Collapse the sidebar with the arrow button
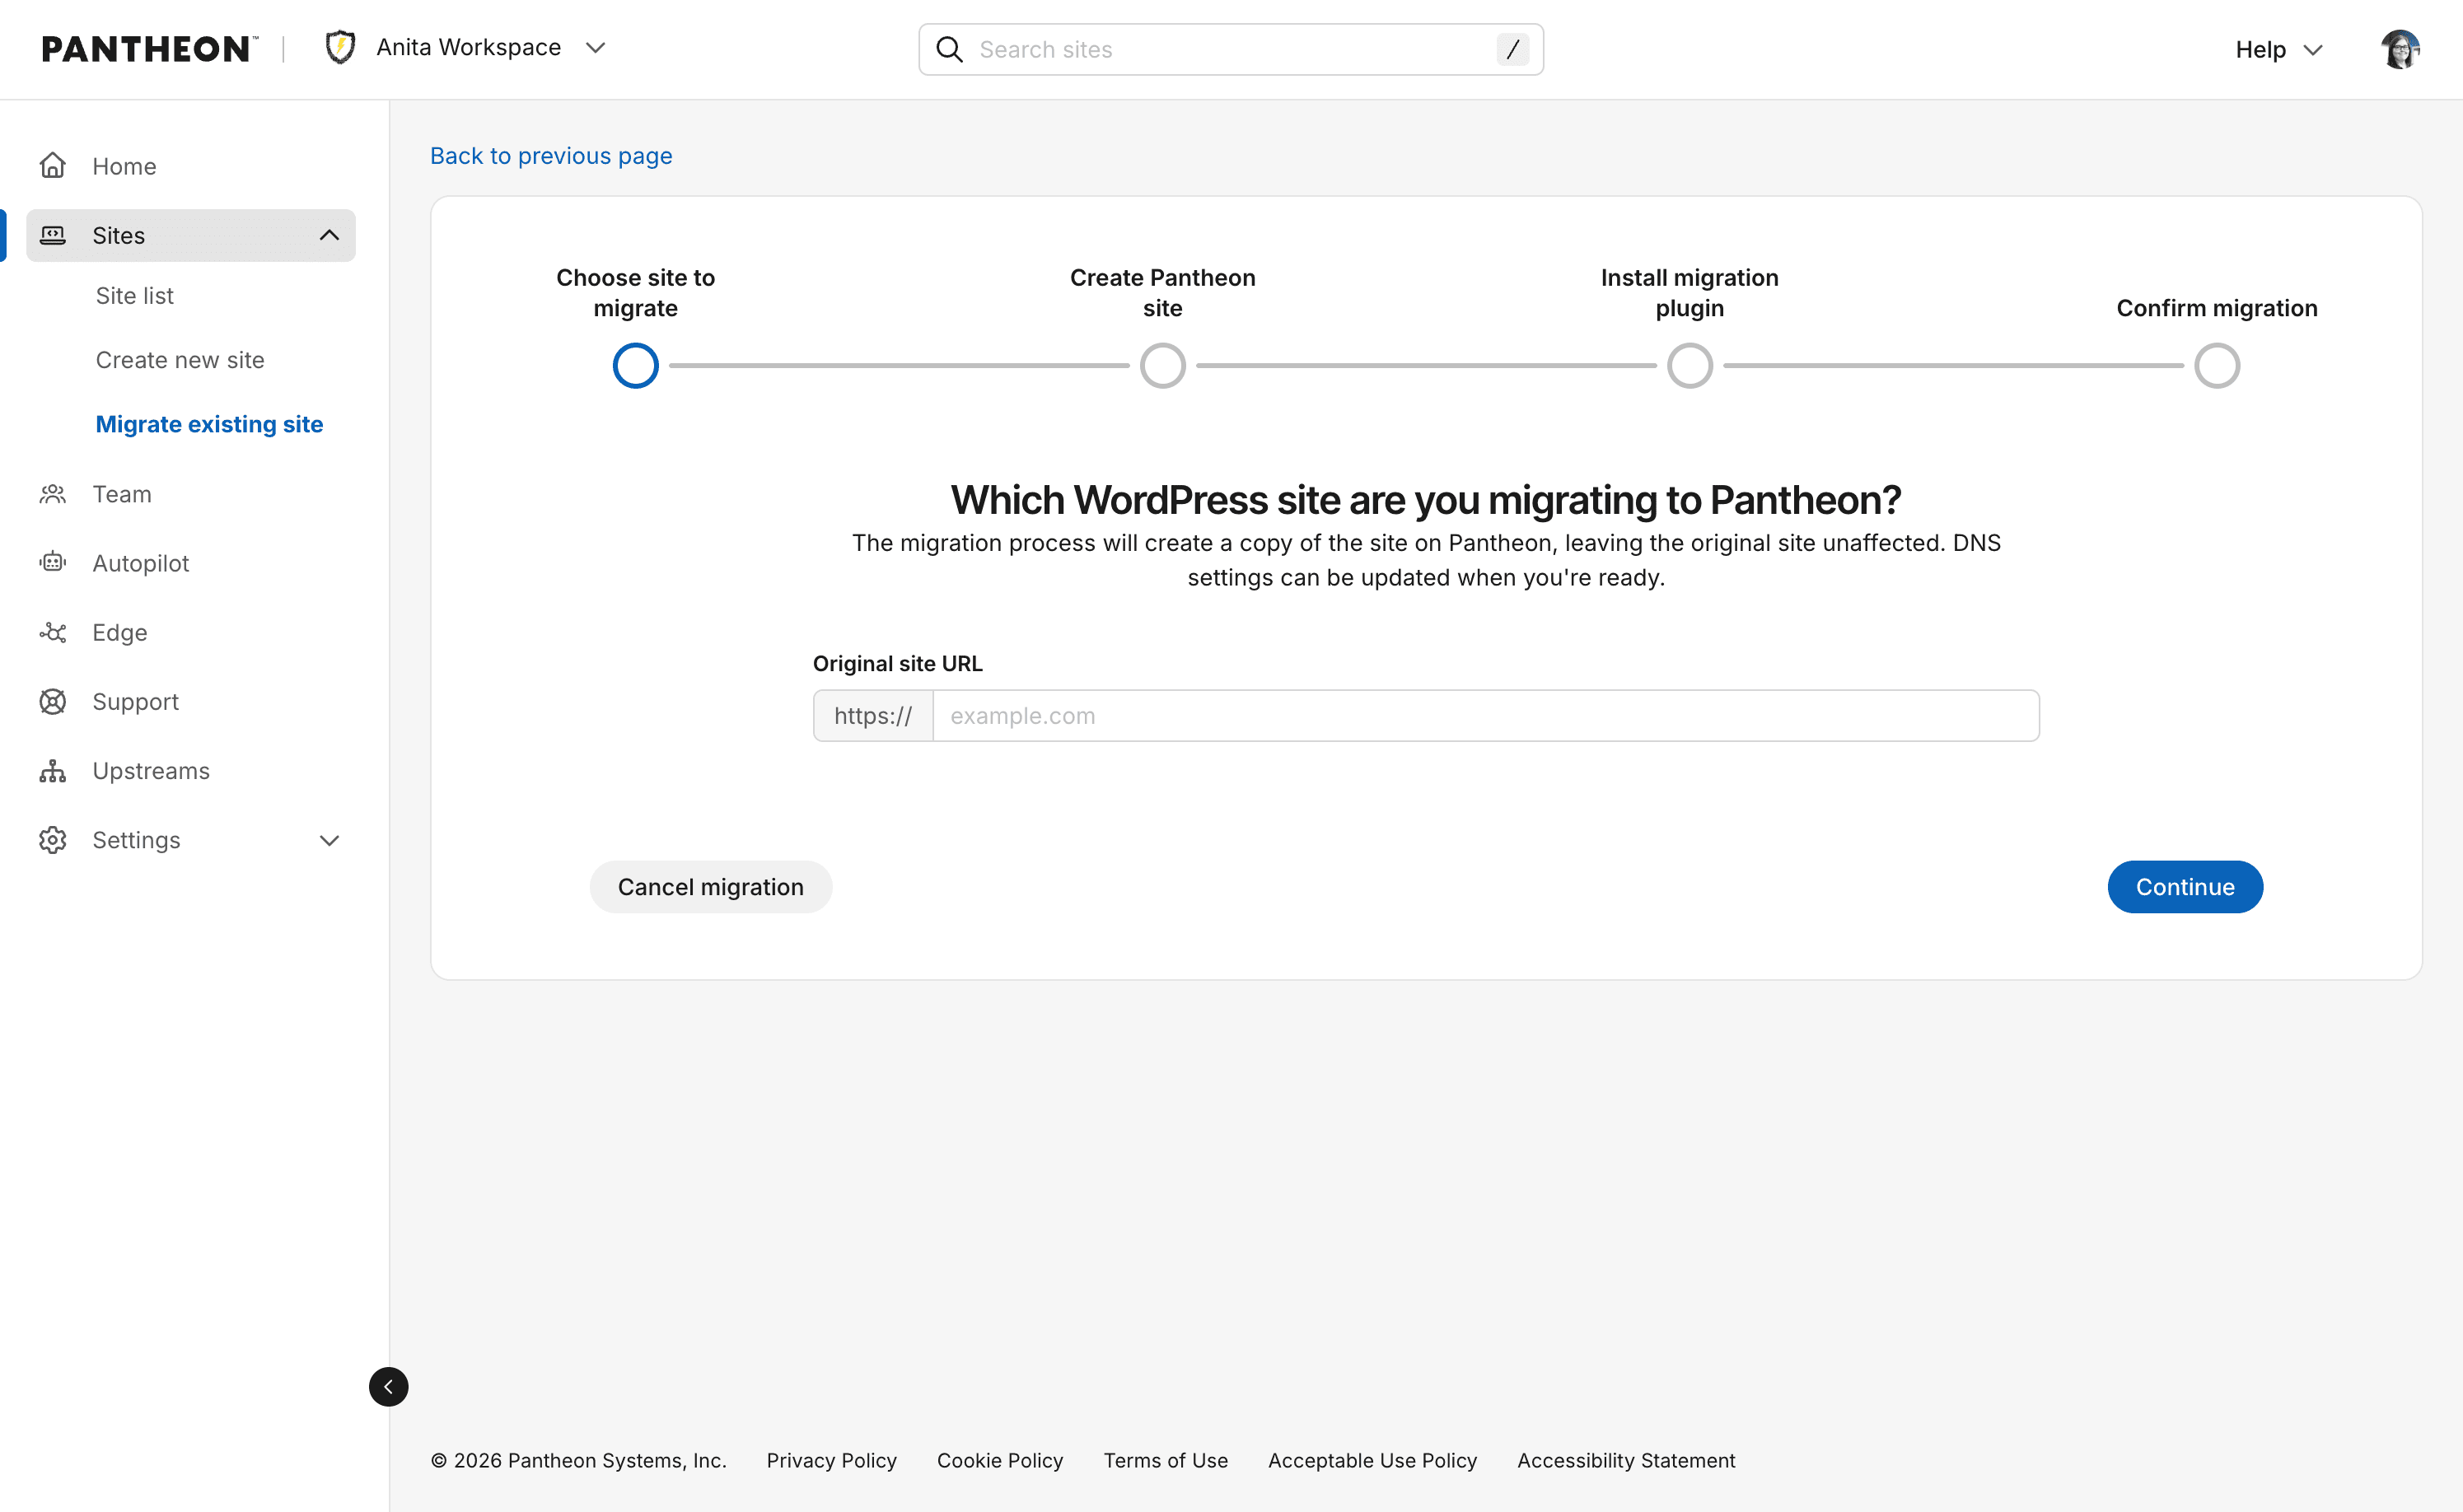 tap(388, 1387)
